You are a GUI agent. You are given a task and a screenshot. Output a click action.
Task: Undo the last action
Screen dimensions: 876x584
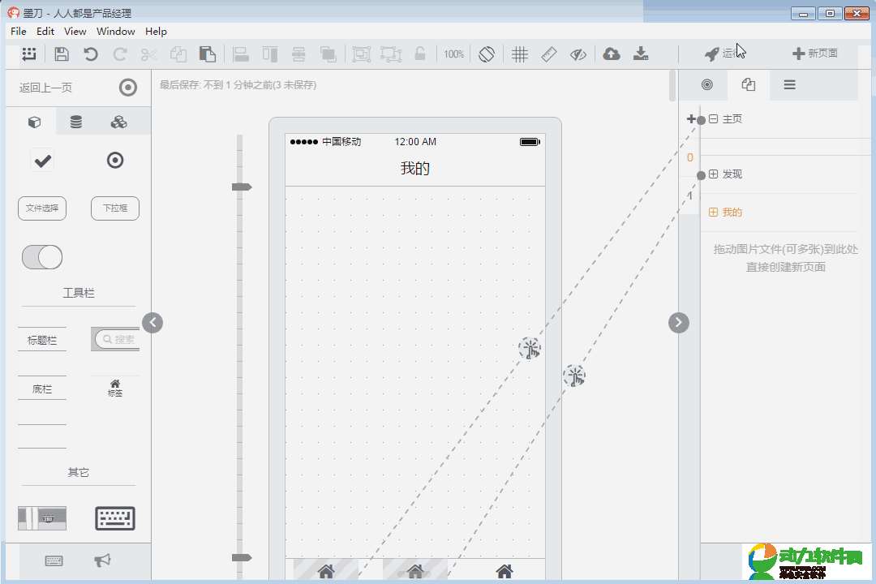91,54
